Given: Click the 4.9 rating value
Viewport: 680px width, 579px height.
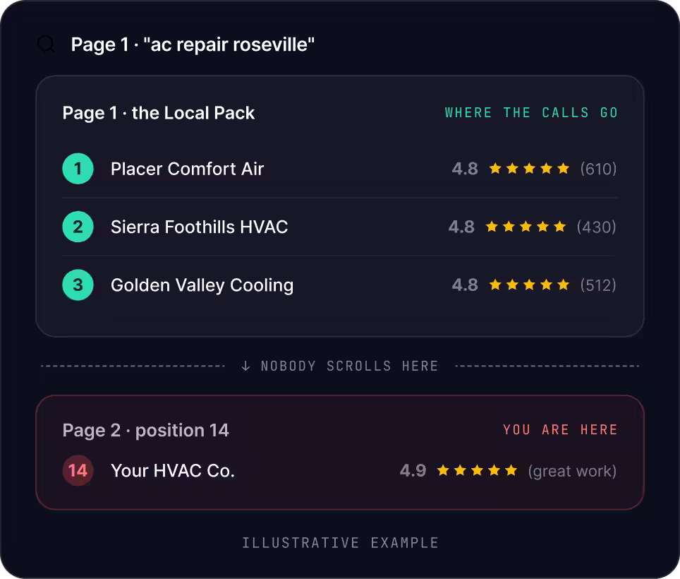Looking at the screenshot, I should pyautogui.click(x=413, y=470).
